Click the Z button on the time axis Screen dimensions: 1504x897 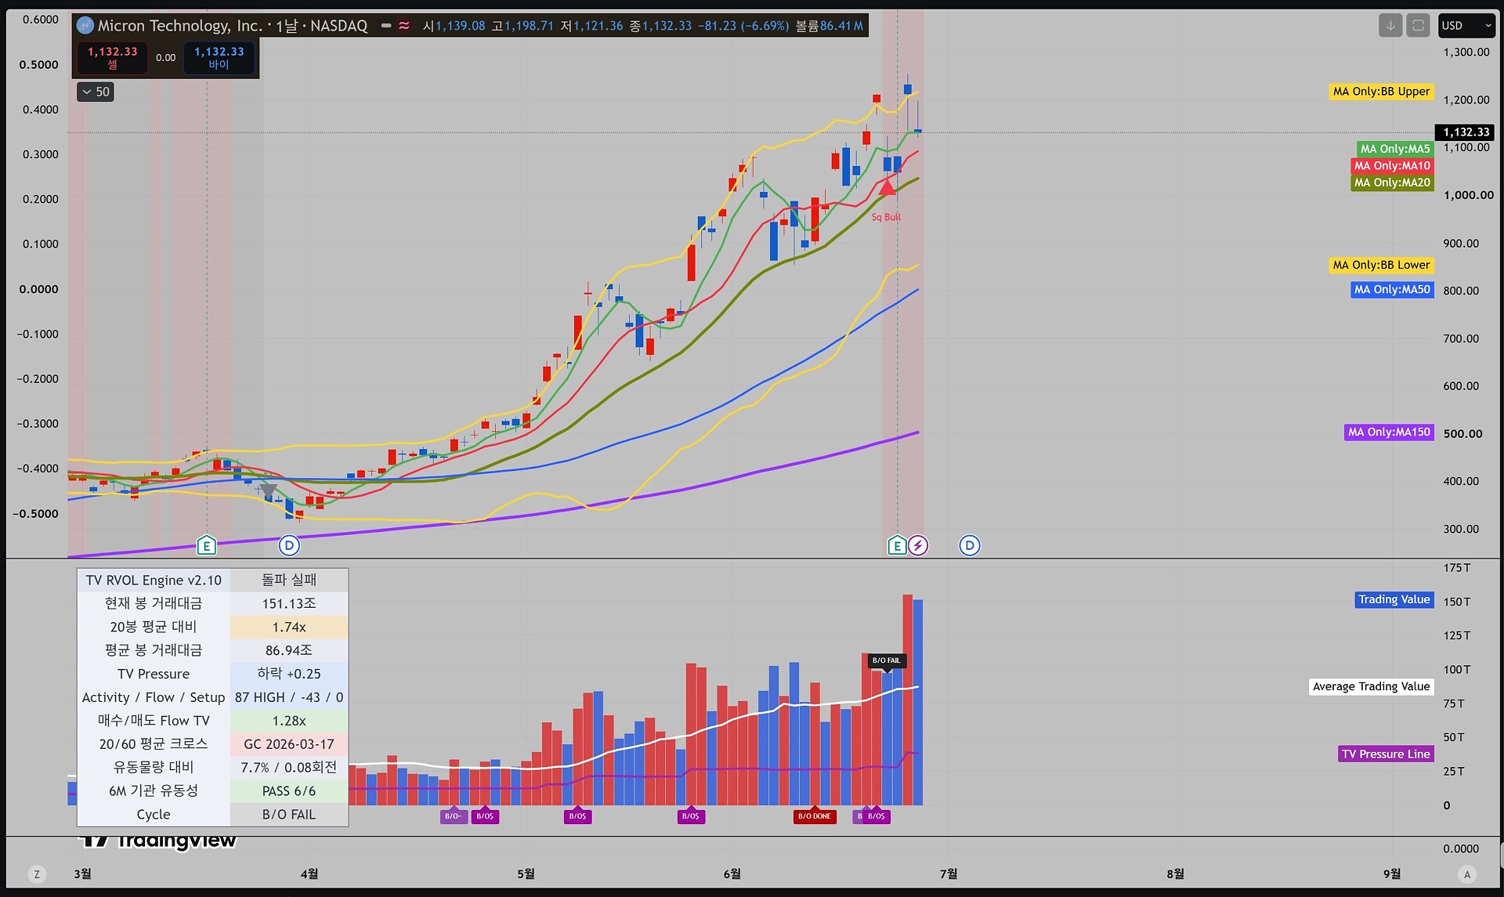pyautogui.click(x=37, y=873)
